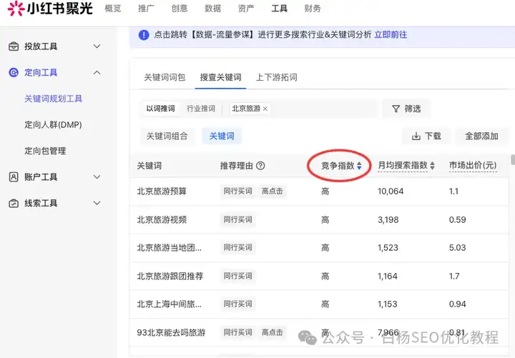Click the 筛选 filter button

[406, 109]
